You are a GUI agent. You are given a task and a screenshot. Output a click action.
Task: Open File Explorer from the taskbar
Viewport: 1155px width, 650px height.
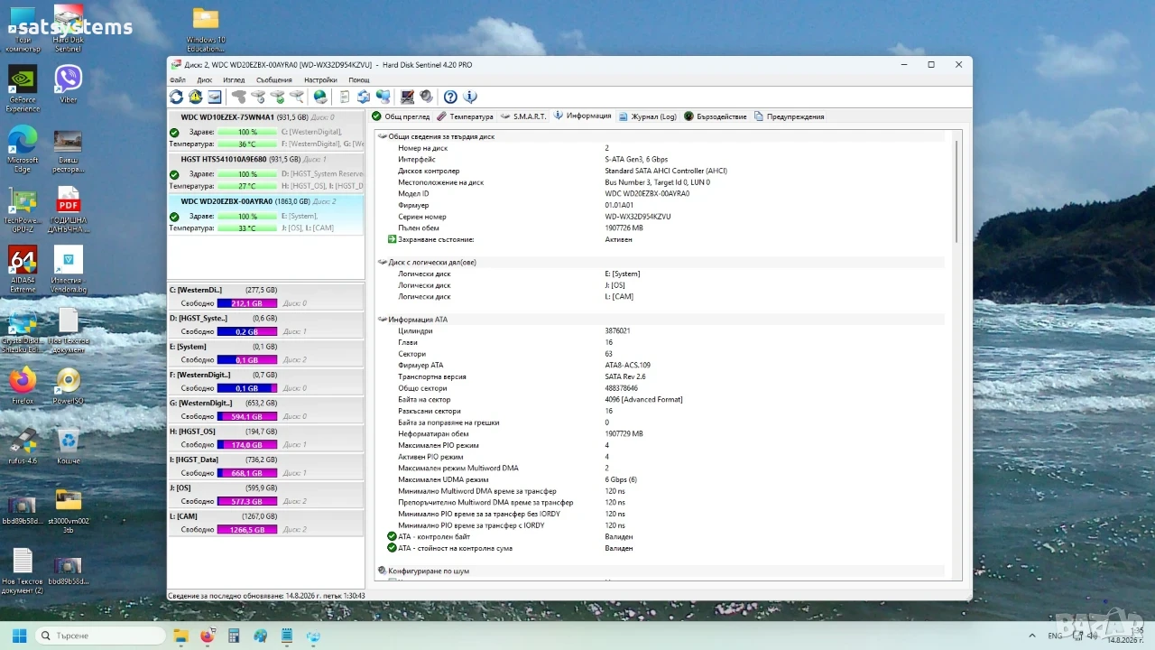tap(180, 636)
